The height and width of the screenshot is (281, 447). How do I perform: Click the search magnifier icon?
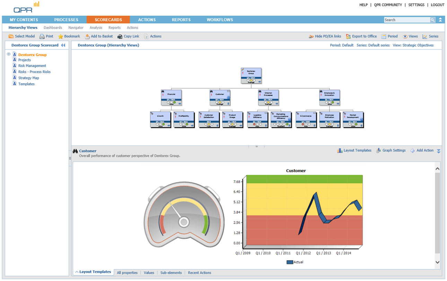click(x=432, y=20)
